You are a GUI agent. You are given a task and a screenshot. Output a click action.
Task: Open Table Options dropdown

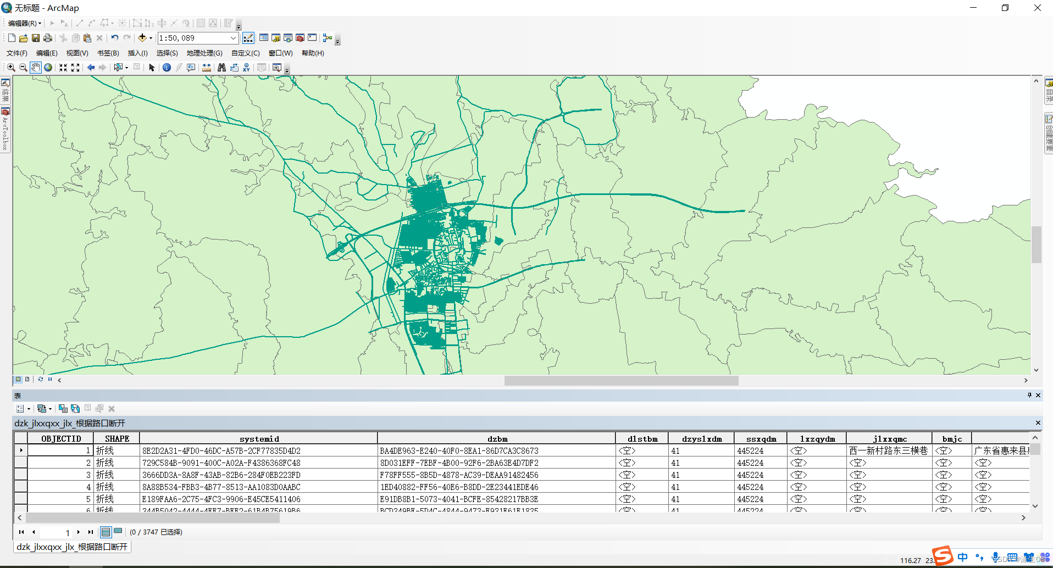tap(23, 409)
